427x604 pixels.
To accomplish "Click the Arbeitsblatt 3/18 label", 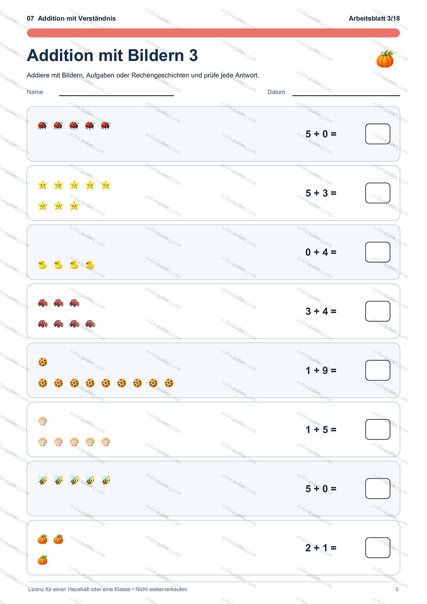I will pos(374,19).
